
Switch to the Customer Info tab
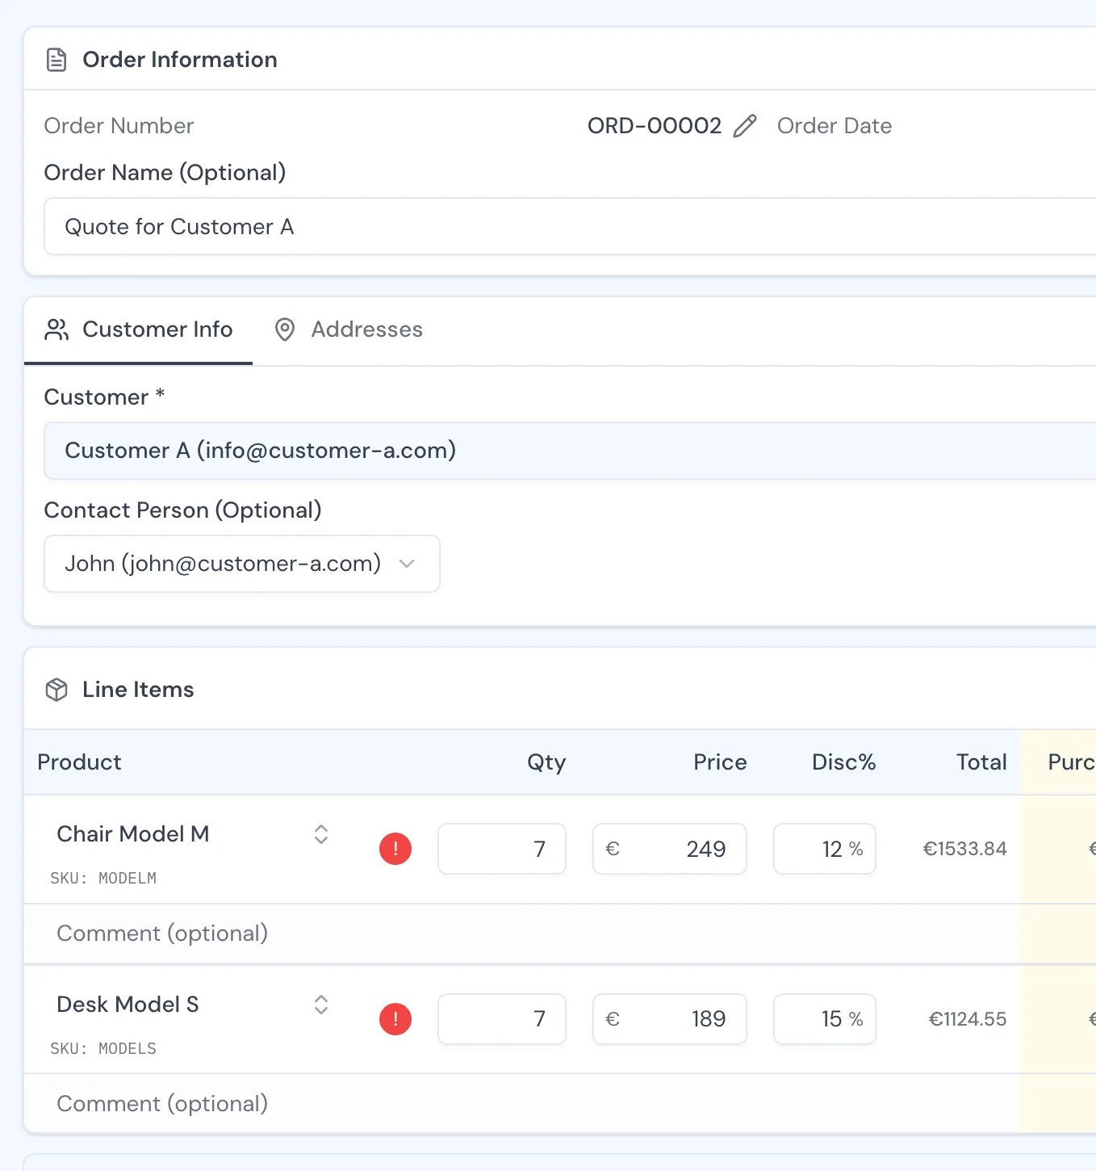tap(139, 329)
